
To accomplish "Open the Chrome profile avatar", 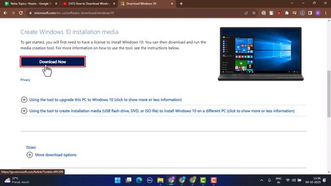I will (x=318, y=13).
